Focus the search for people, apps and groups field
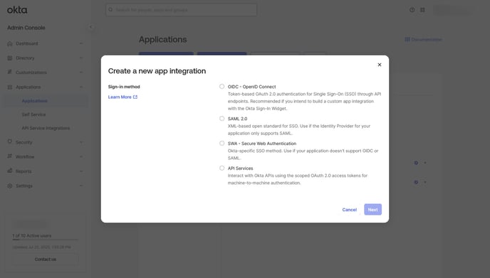Viewport: 490px width, 278px height. [182, 10]
